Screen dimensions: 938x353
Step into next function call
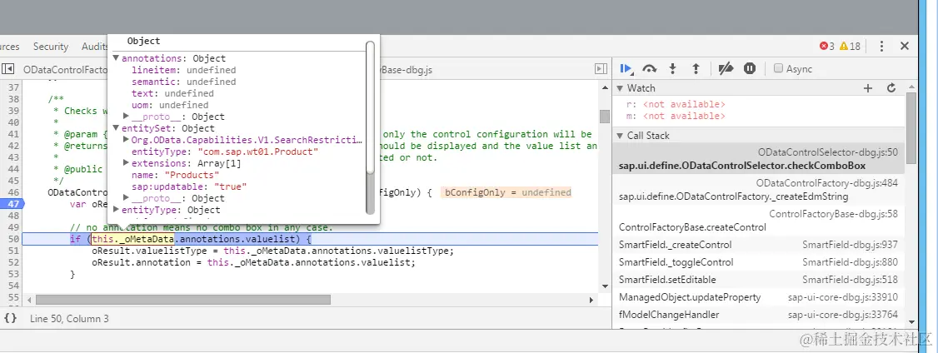tap(672, 69)
